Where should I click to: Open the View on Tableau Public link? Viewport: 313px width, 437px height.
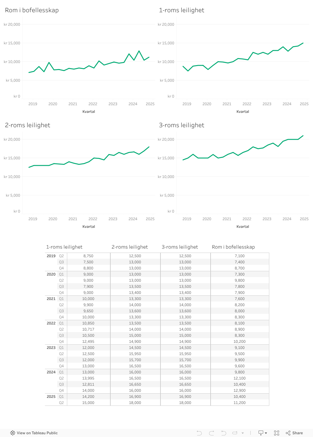pos(37,433)
